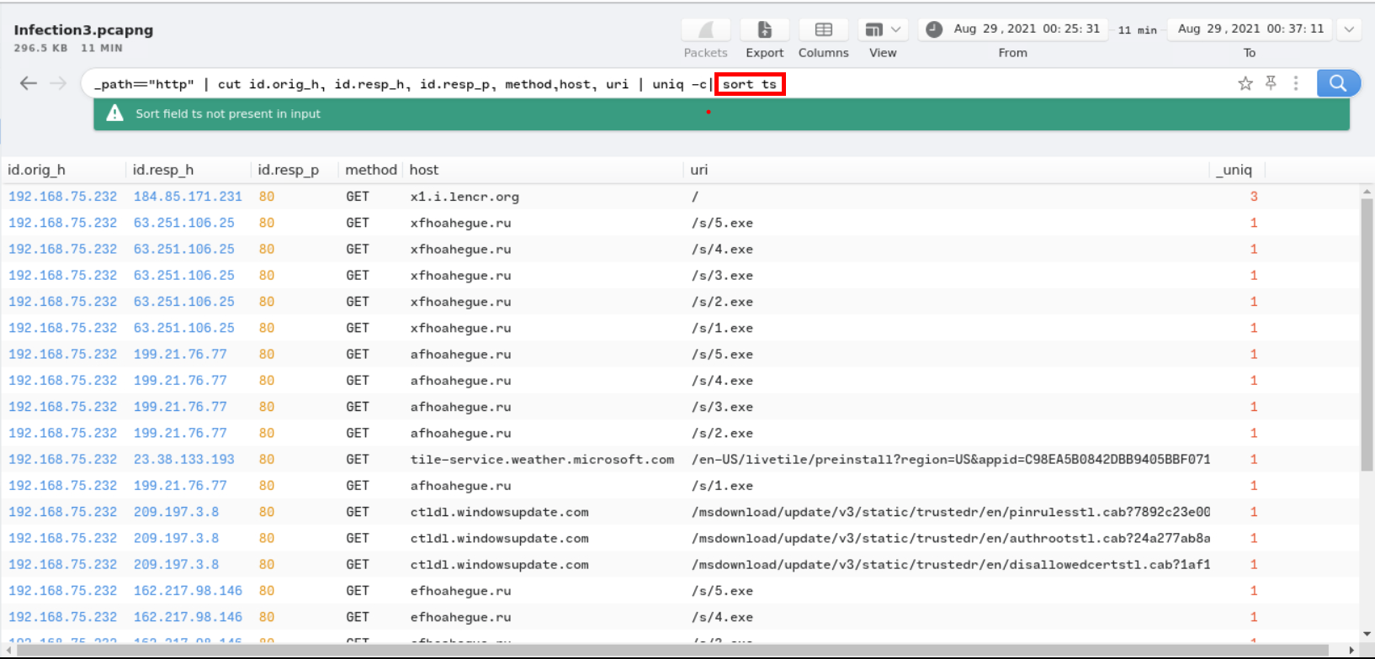Go forward with the right arrow

[x=57, y=83]
